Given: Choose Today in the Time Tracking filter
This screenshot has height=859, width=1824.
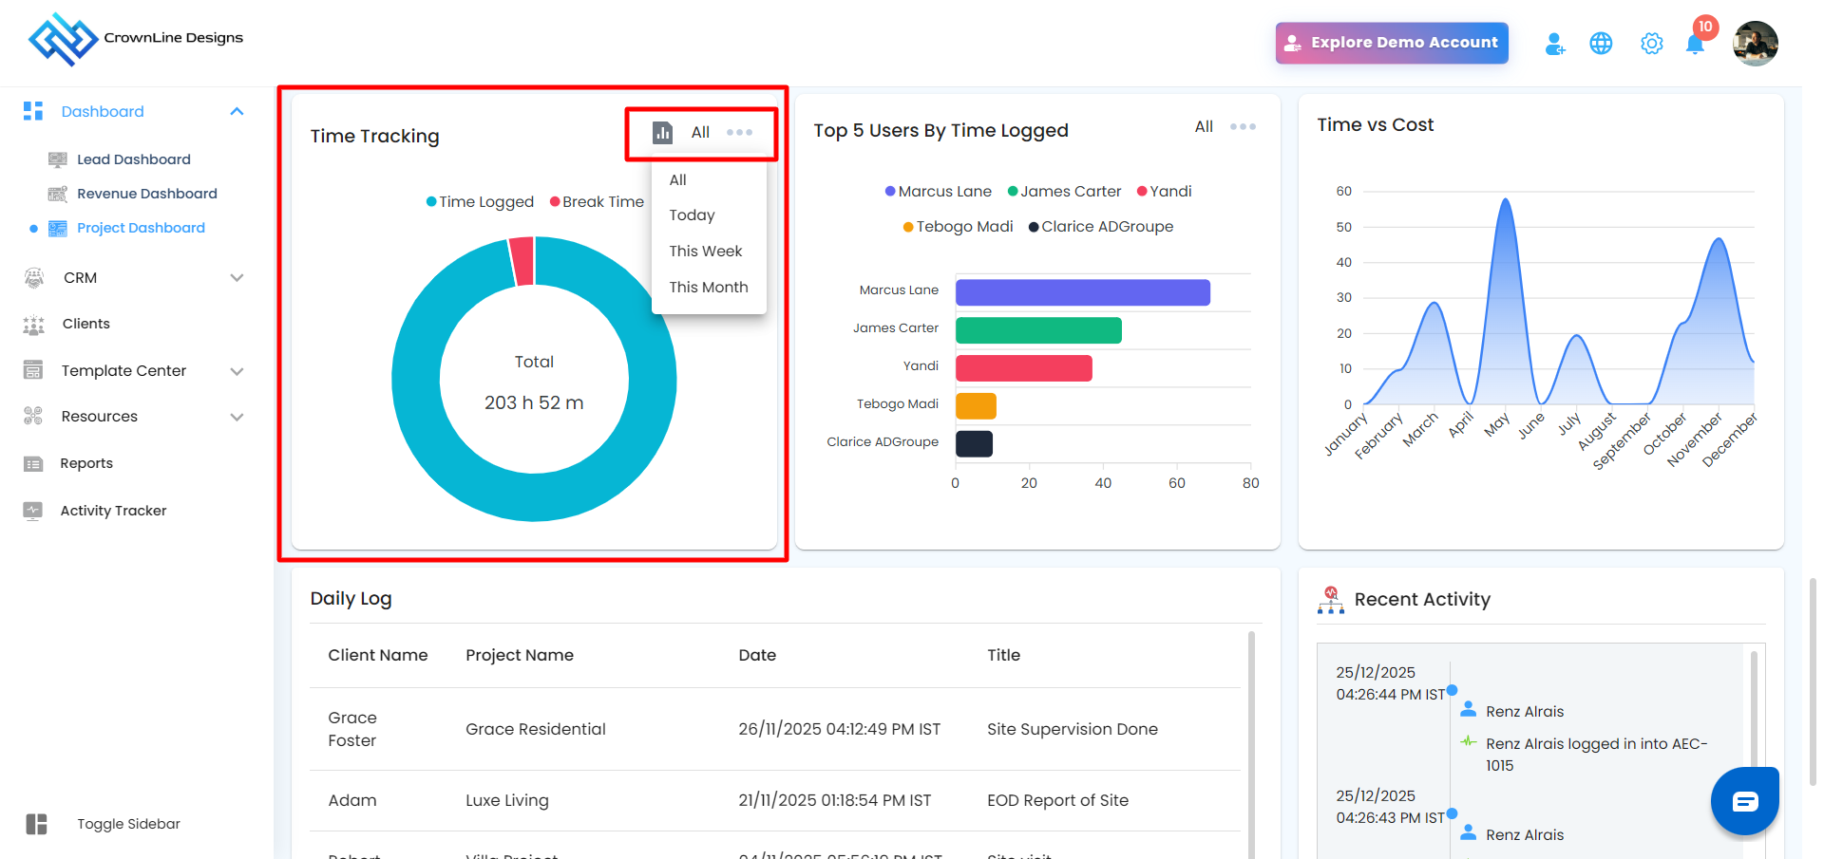Looking at the screenshot, I should click(692, 215).
